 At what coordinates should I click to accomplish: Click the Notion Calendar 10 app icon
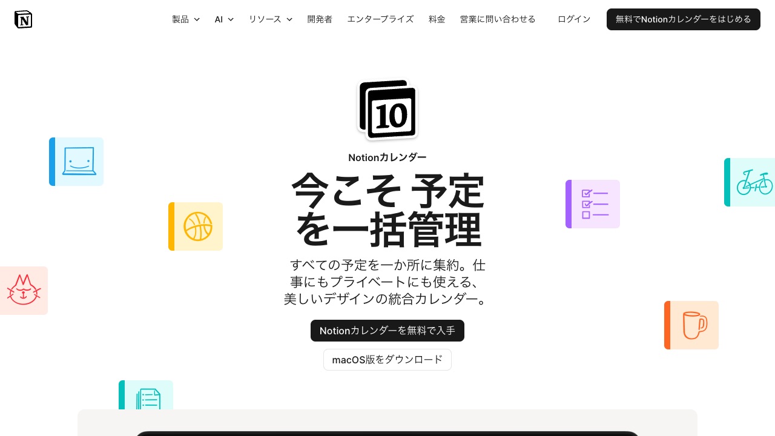[387, 110]
